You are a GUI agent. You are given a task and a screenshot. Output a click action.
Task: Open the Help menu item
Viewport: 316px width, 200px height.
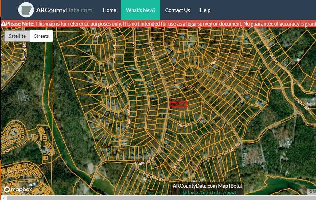pyautogui.click(x=205, y=10)
